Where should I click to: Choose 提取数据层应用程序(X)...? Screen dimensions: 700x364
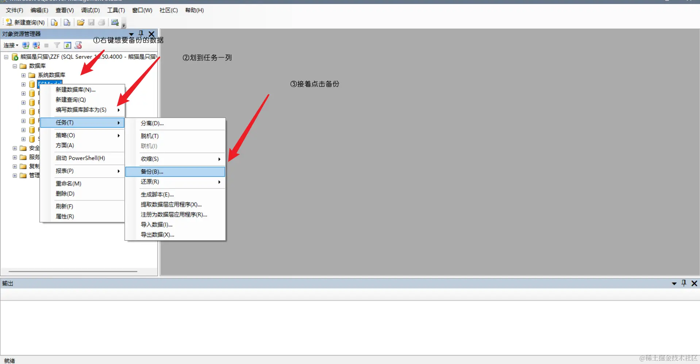point(175,205)
